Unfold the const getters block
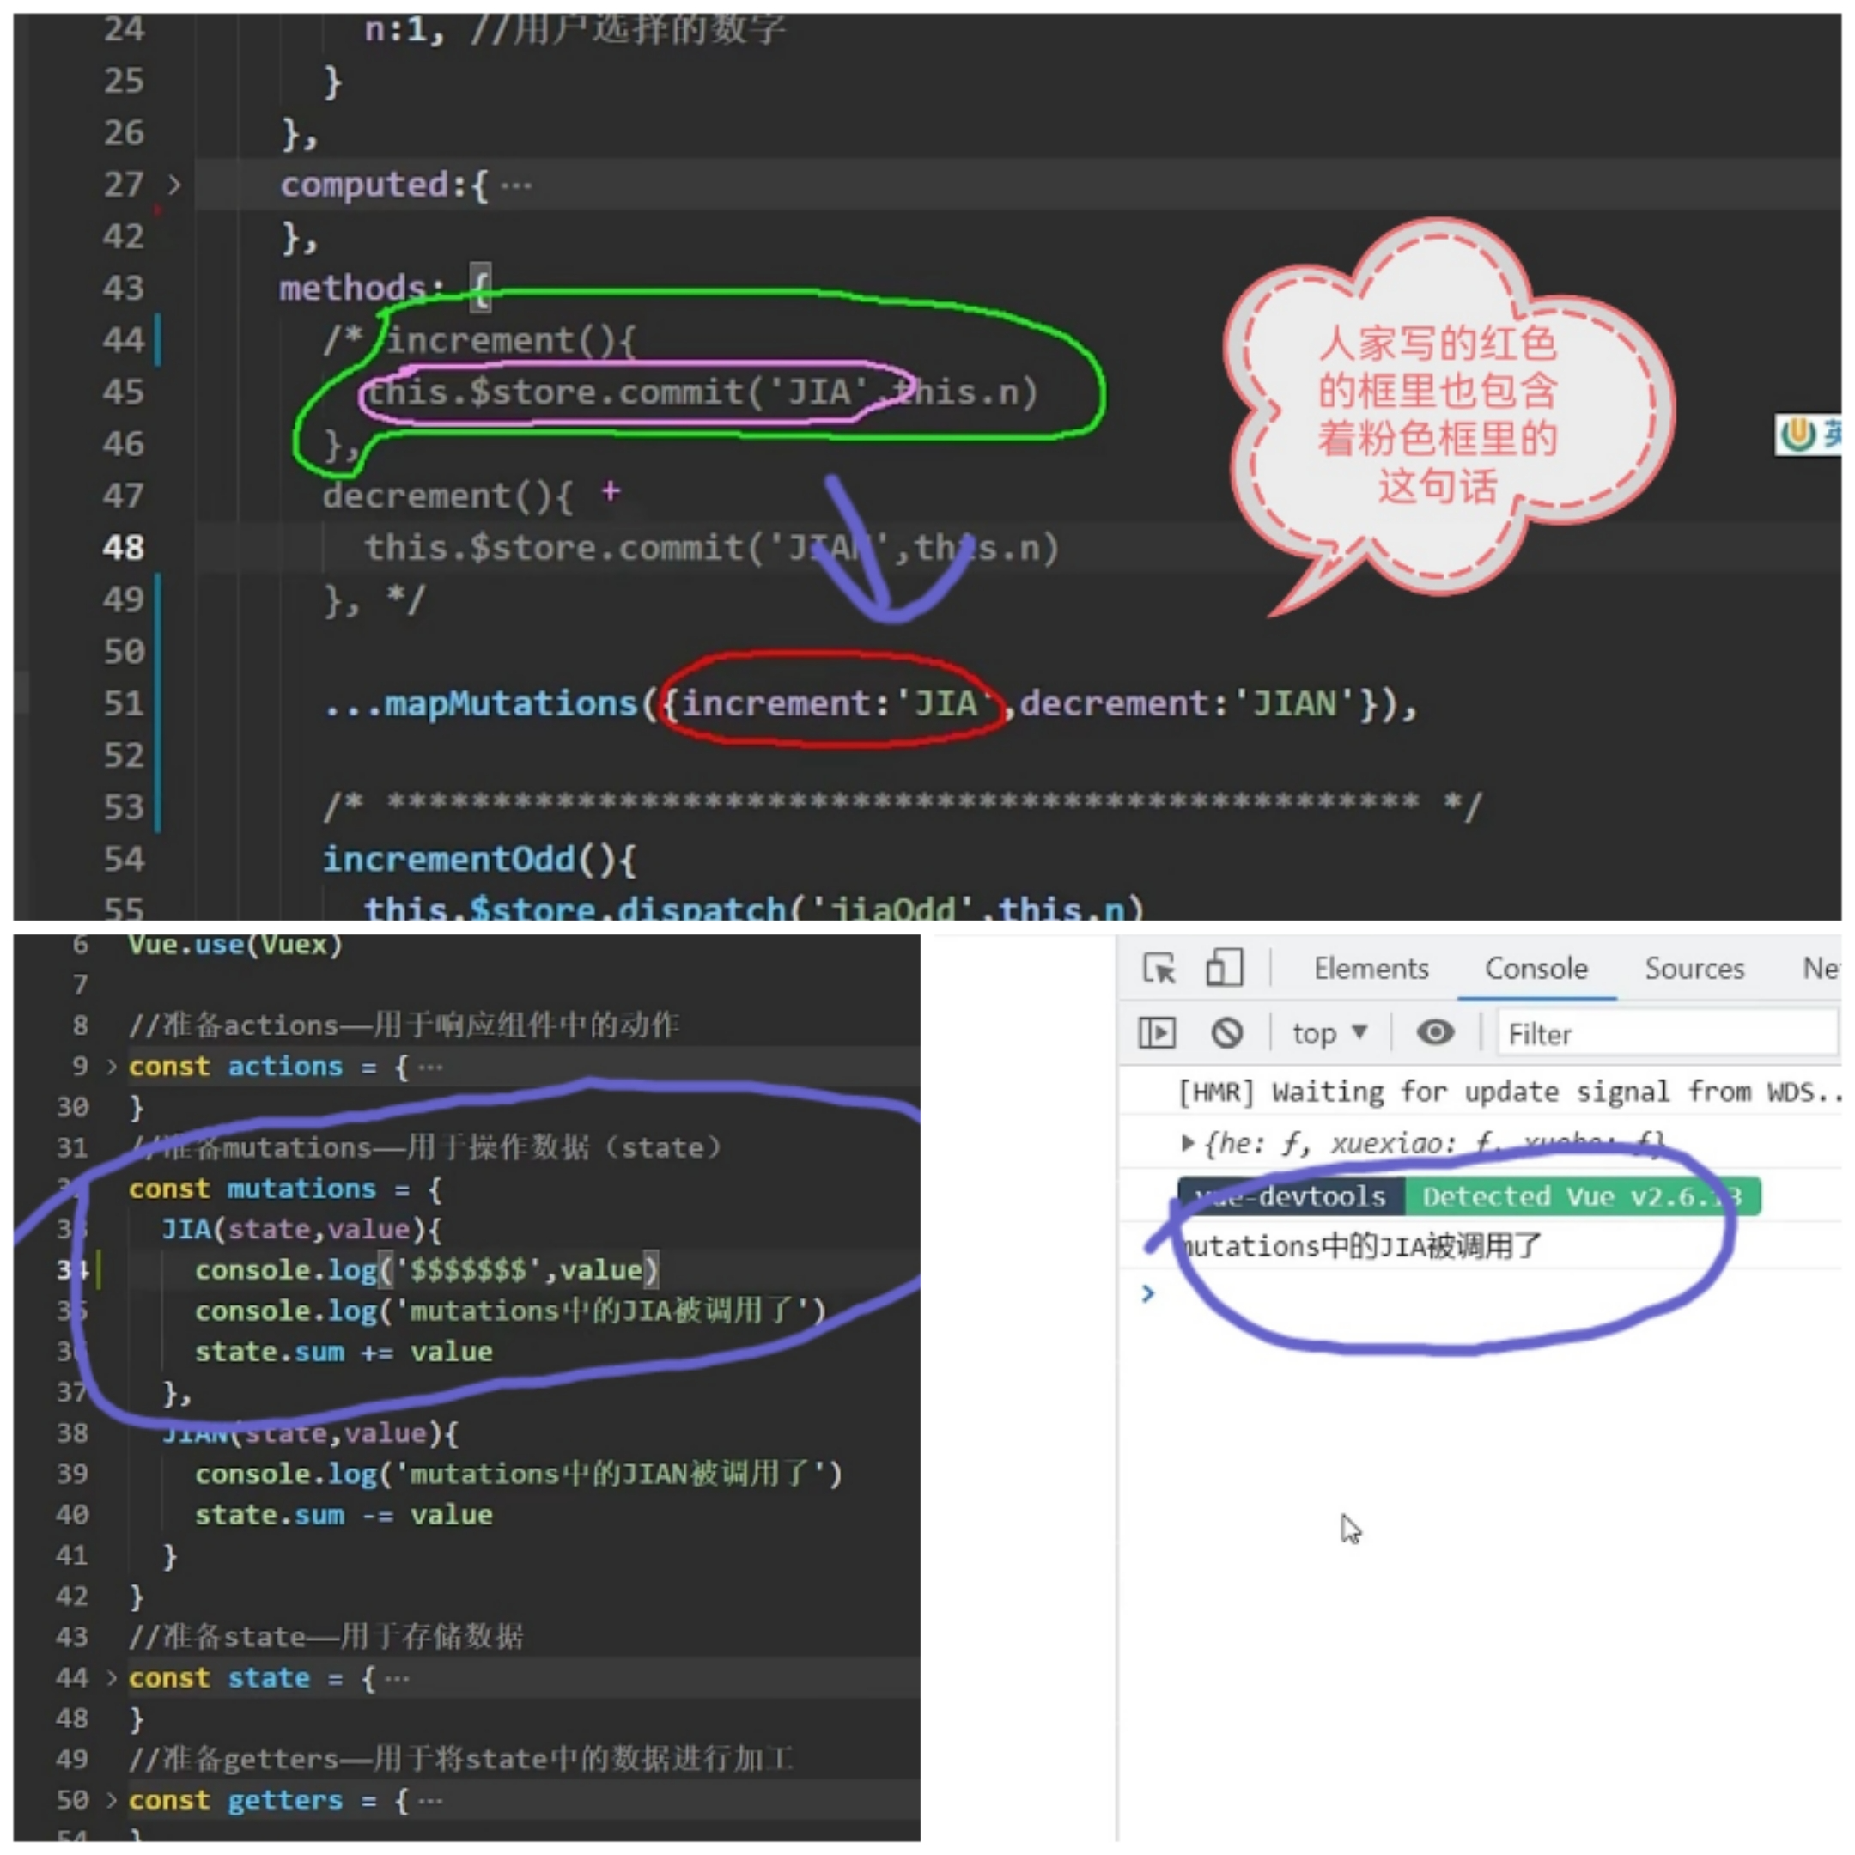This screenshot has height=1855, width=1855. tap(112, 1799)
